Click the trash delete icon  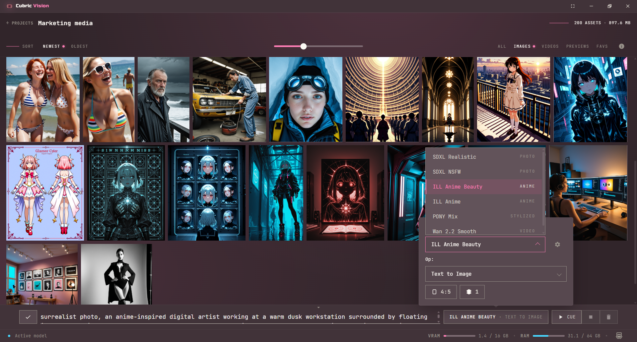click(x=608, y=317)
